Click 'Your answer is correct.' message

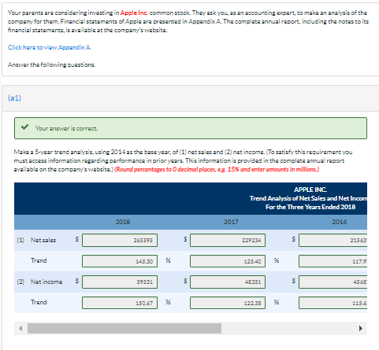(x=66, y=128)
